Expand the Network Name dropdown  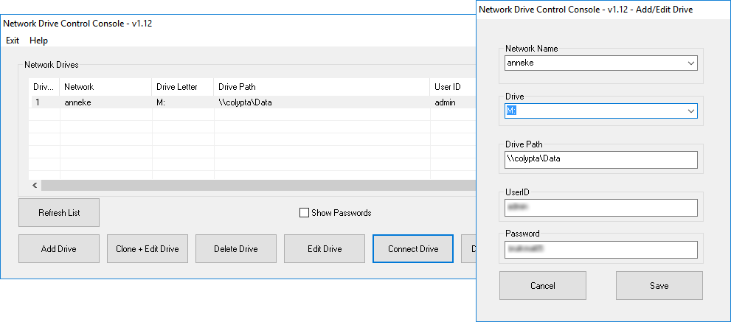click(x=690, y=63)
